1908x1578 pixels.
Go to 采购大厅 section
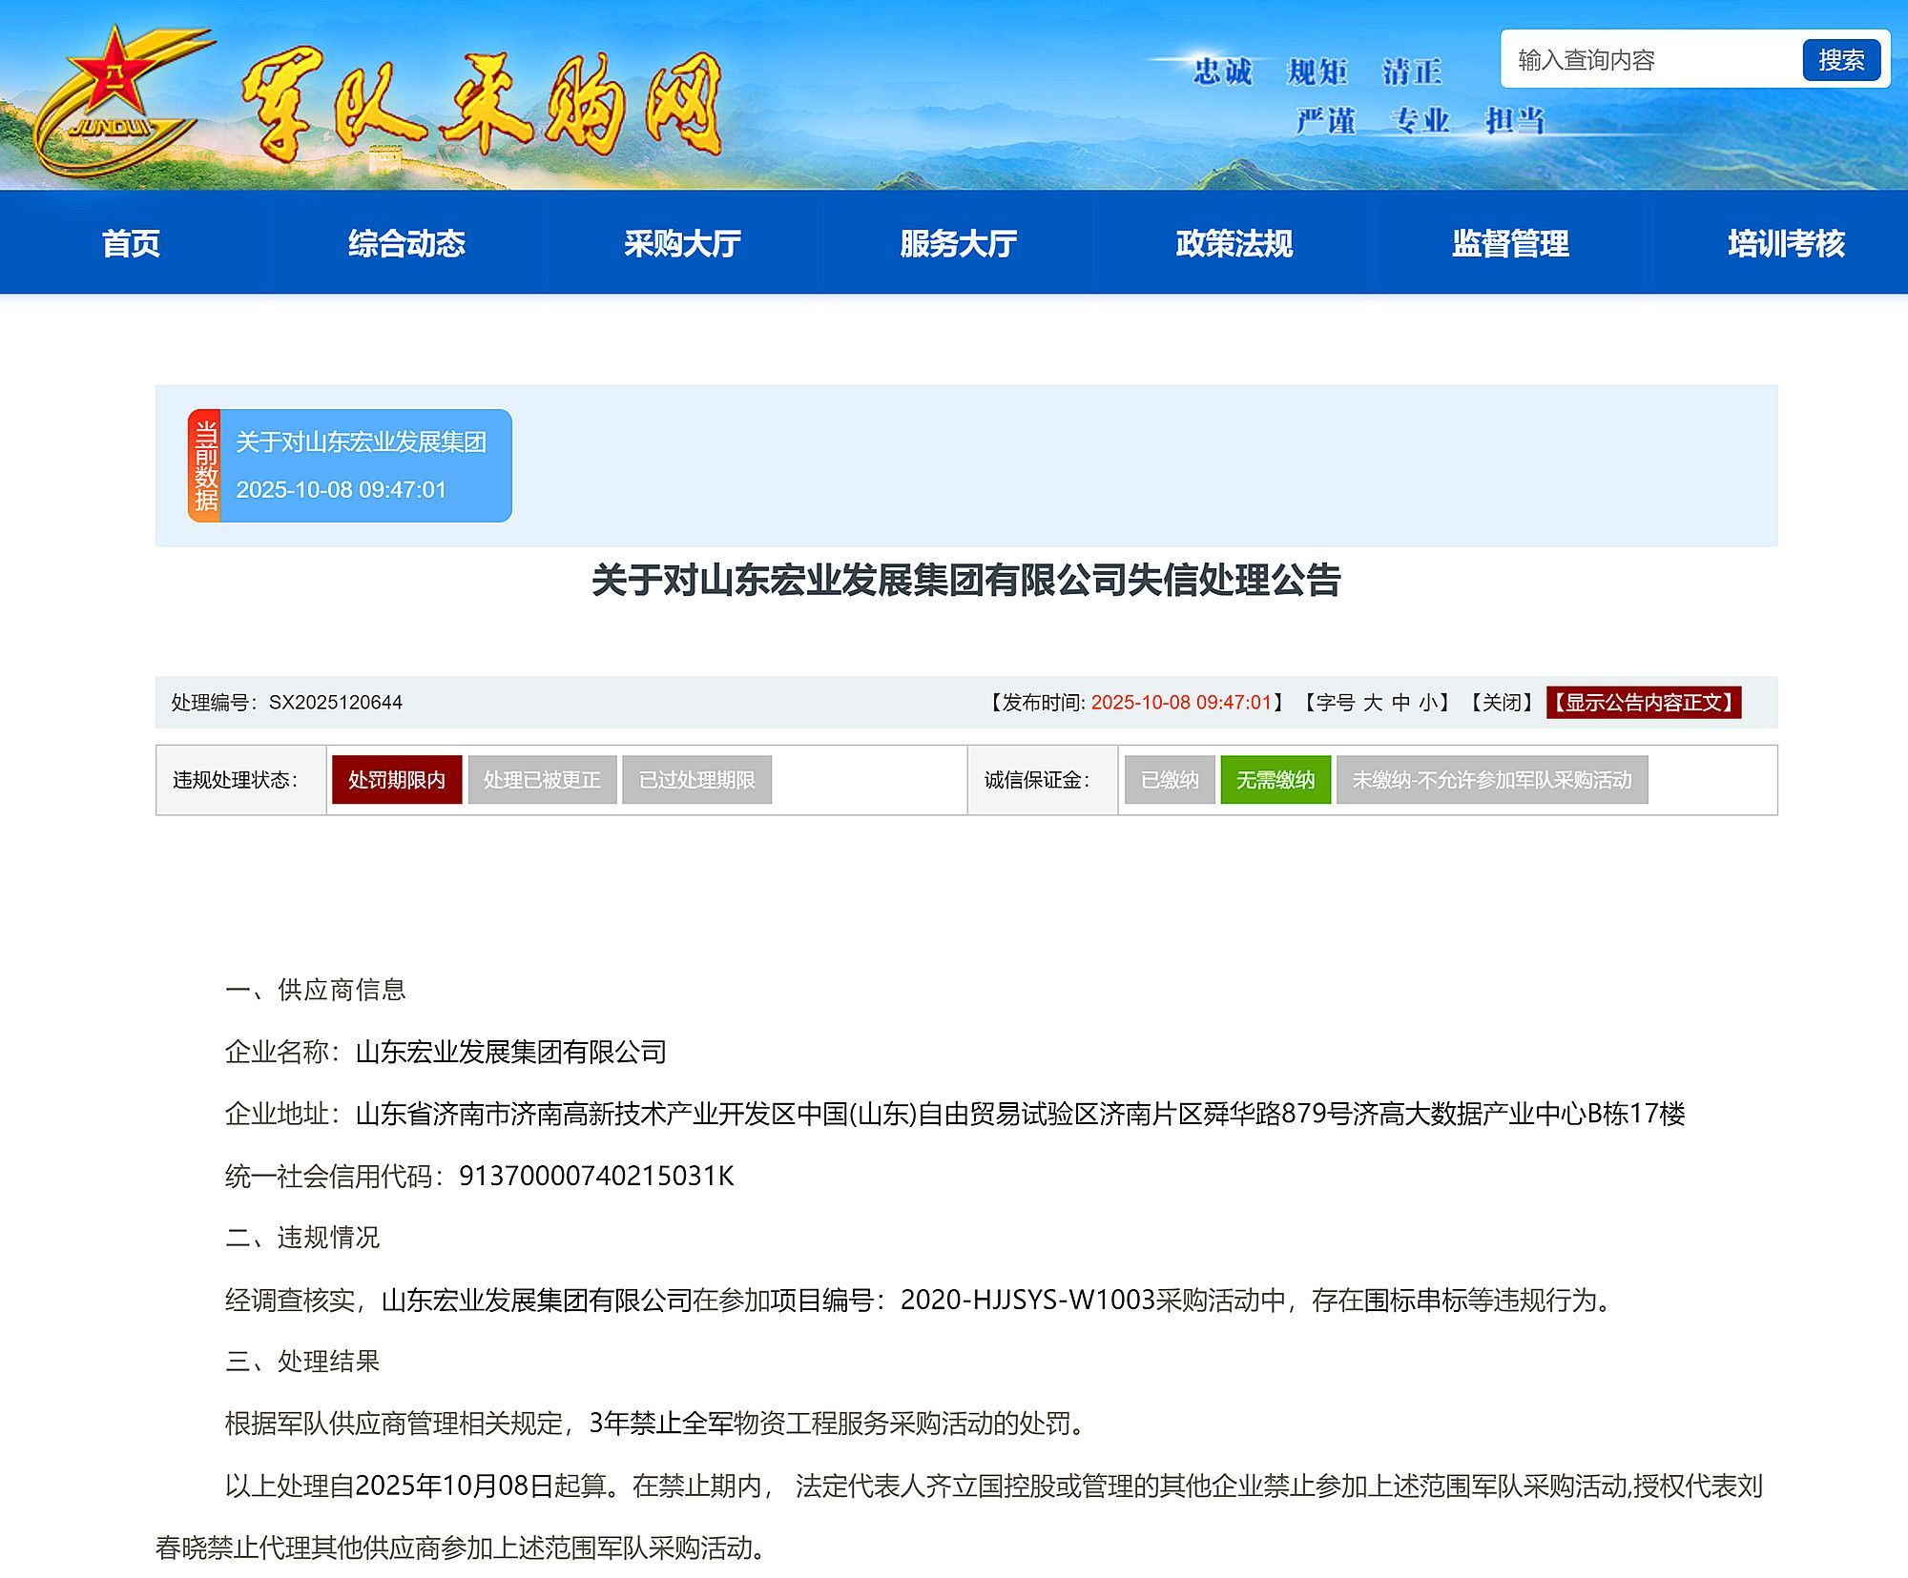[x=682, y=243]
